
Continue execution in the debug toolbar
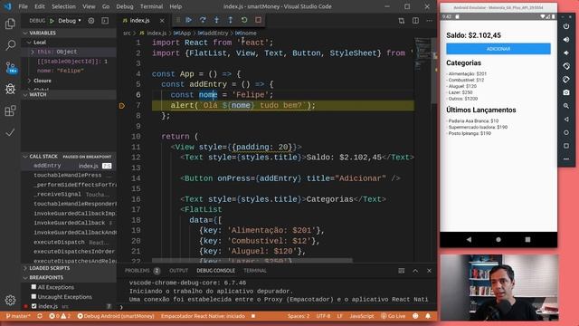pyautogui.click(x=189, y=20)
